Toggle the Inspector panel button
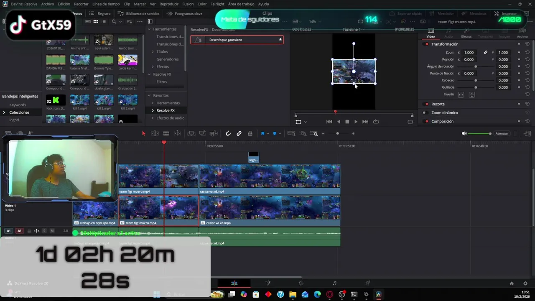535x301 pixels. [x=506, y=13]
